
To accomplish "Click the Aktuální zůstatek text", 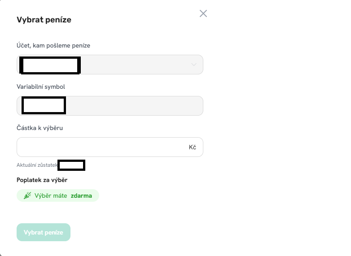I will (37, 165).
